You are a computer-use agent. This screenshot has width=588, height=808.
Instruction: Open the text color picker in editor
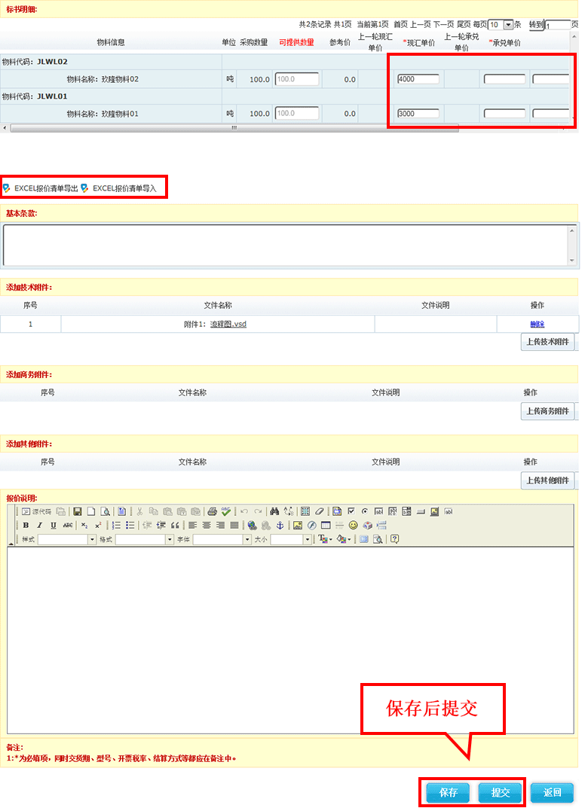pos(324,539)
